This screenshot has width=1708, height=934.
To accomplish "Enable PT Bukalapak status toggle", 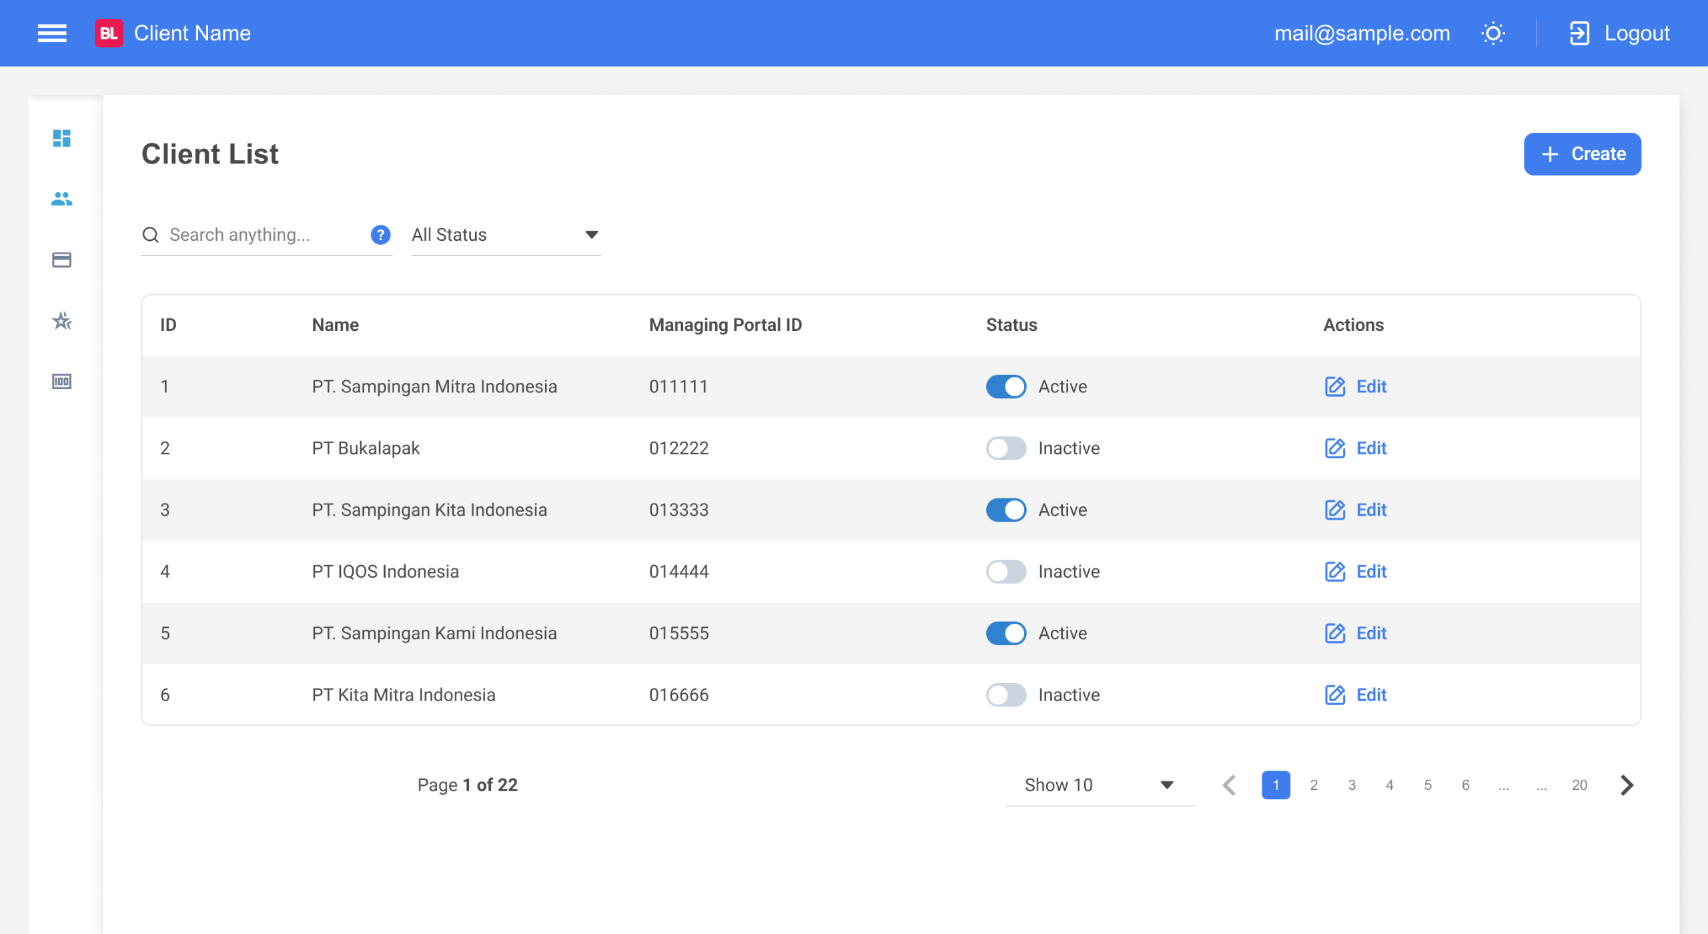I will click(1005, 448).
